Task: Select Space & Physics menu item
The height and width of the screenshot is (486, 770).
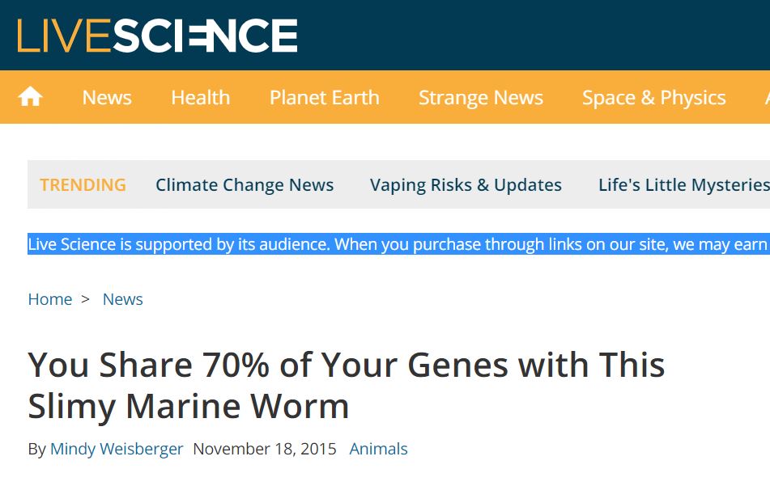Action: coord(653,97)
